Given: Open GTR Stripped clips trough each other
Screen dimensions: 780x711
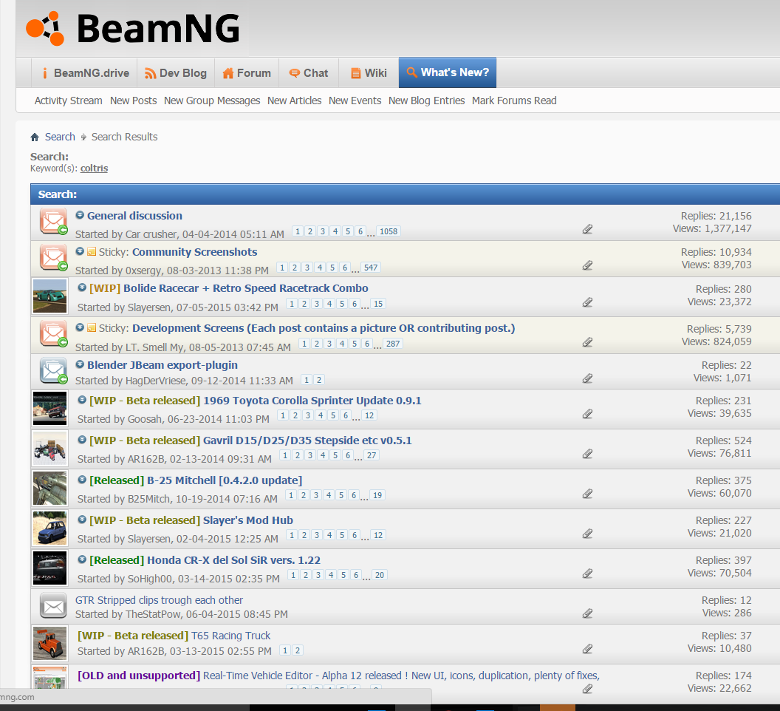Looking at the screenshot, I should (160, 600).
